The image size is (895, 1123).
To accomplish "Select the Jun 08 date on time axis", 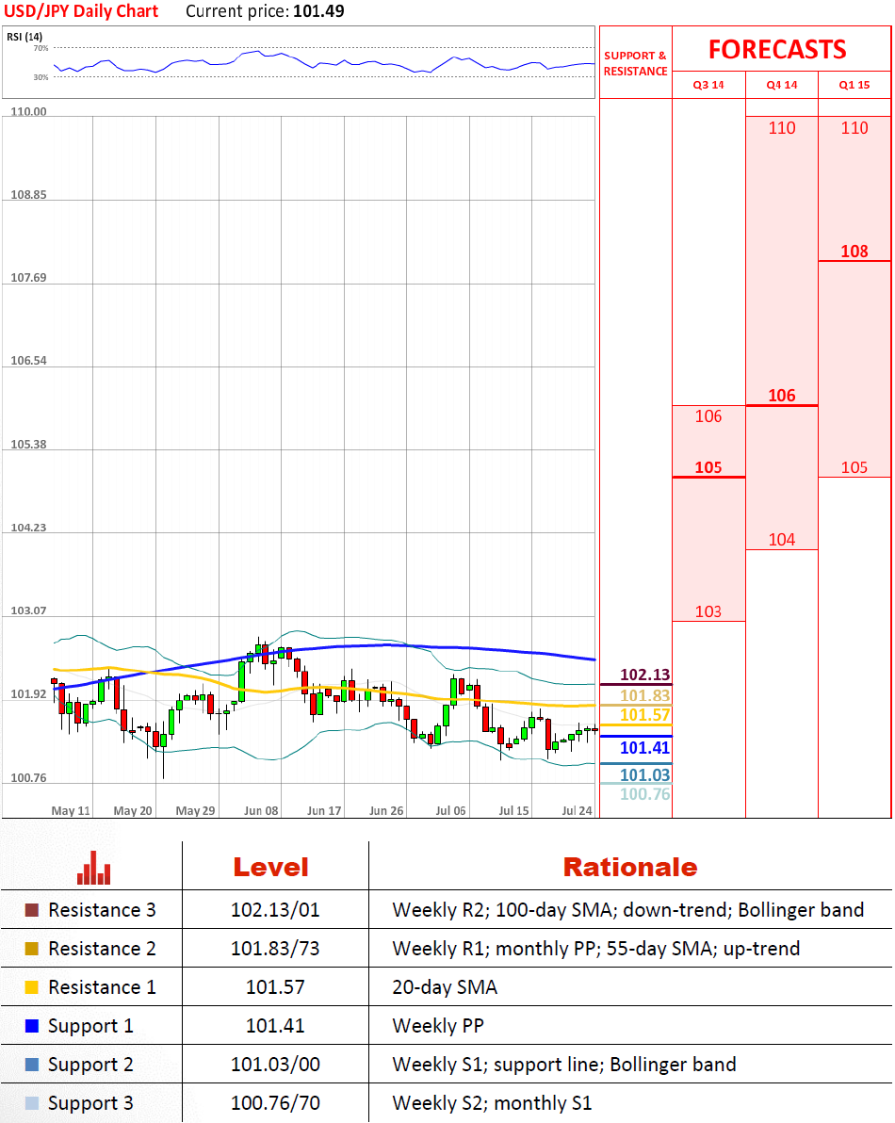I will [x=260, y=810].
